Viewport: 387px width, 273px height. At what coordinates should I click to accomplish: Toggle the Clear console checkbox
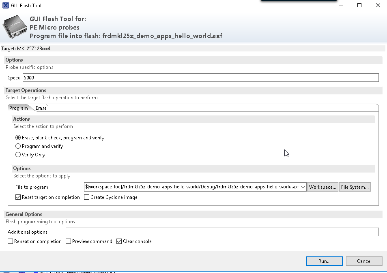(x=119, y=241)
